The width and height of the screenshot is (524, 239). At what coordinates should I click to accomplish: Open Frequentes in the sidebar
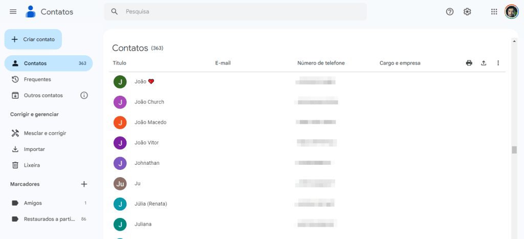[49, 79]
